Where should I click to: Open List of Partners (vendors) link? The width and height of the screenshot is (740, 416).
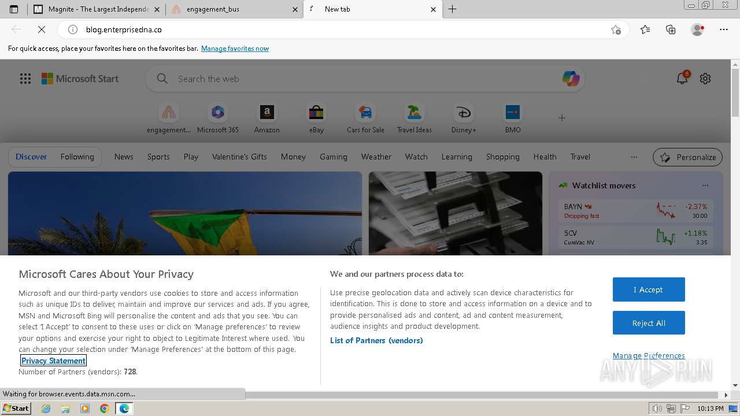(376, 340)
